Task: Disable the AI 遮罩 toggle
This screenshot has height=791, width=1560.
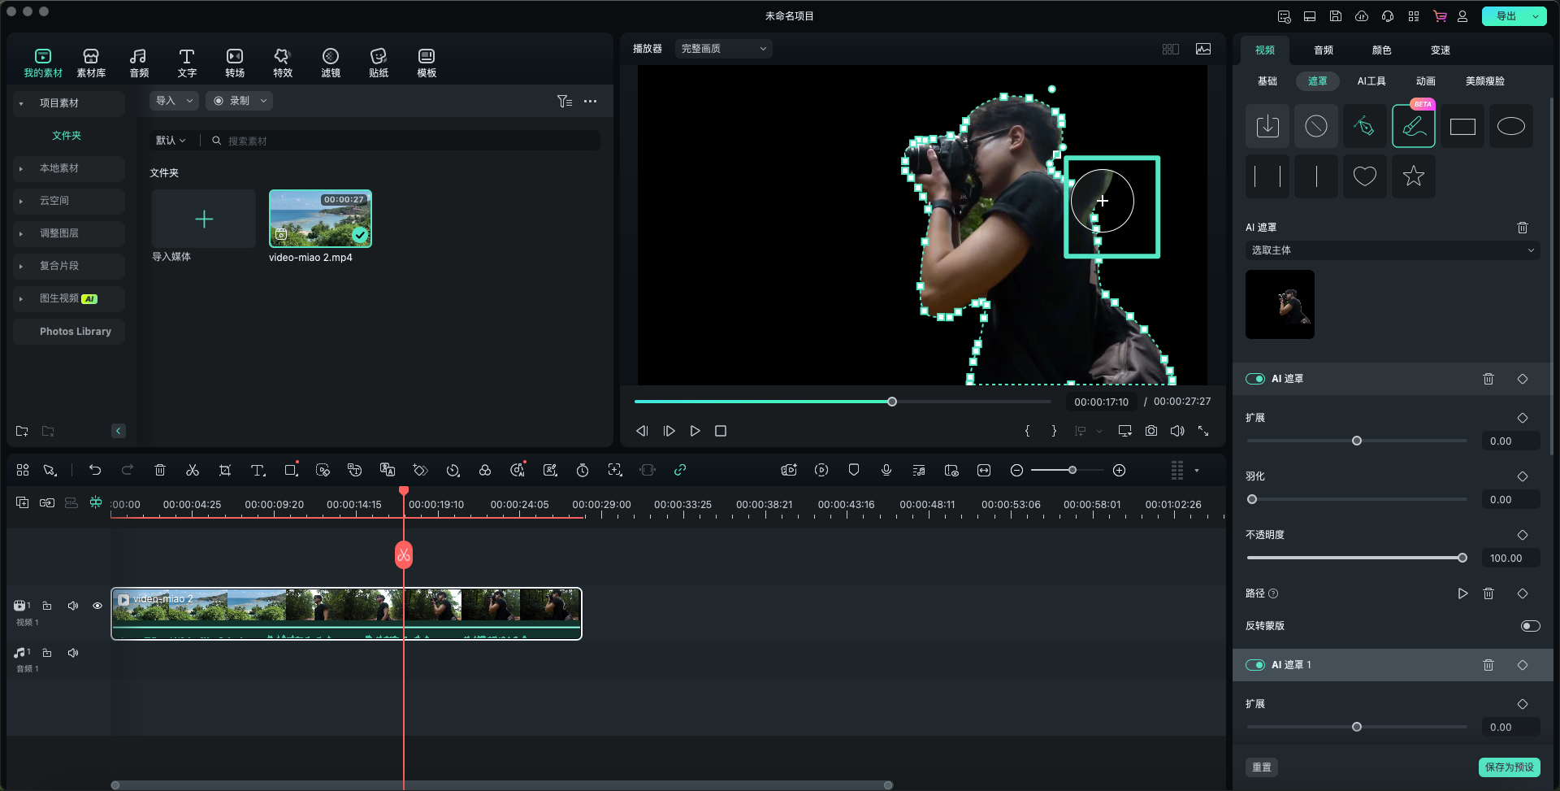Action: pos(1255,379)
